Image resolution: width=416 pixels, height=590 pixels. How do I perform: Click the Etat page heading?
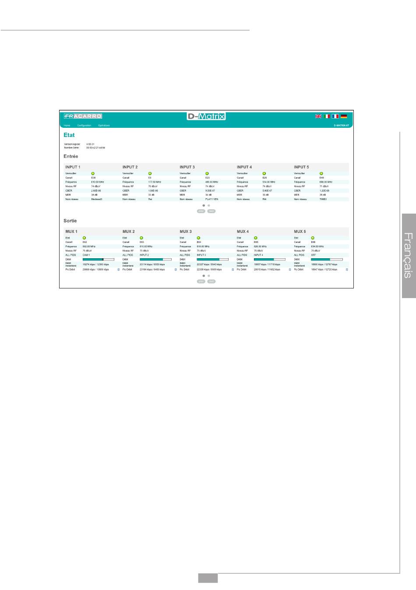coord(69,135)
